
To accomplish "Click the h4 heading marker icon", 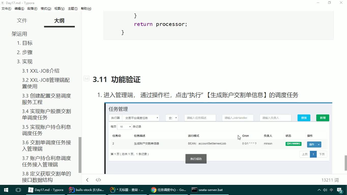I will pos(86,79).
